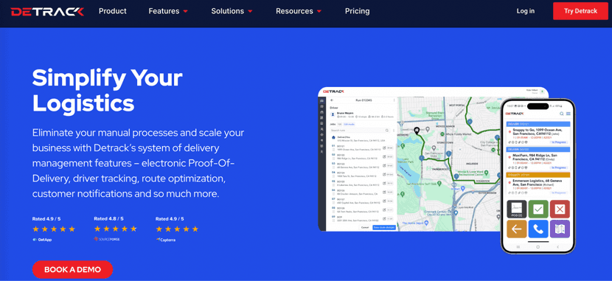
Task: Click the dashboard map screenshot image
Action: point(434,159)
